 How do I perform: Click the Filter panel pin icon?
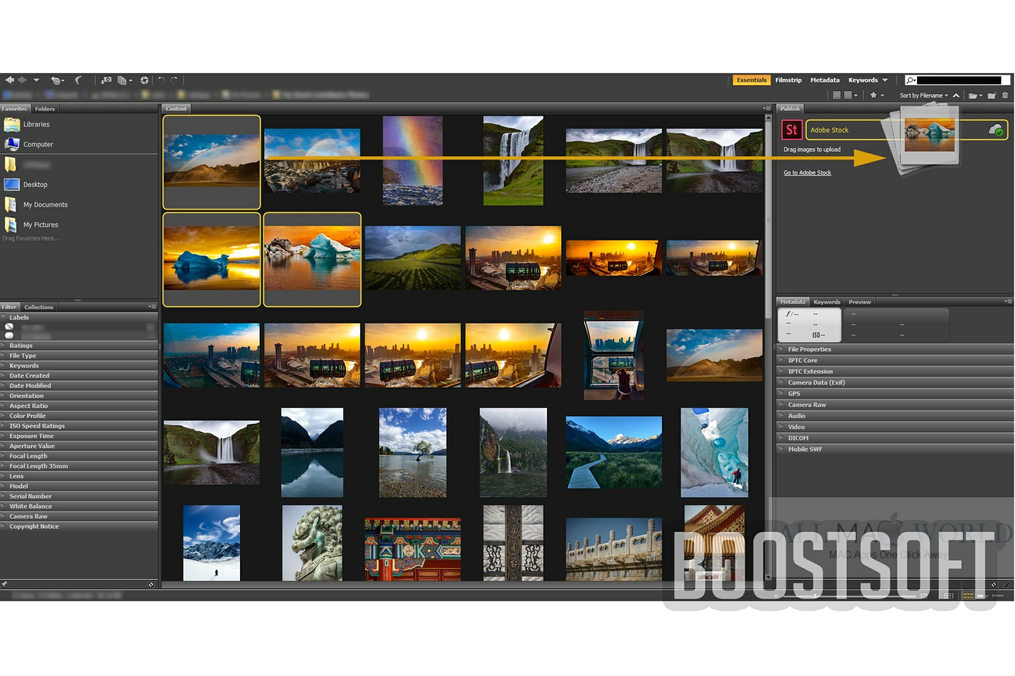pyautogui.click(x=4, y=585)
